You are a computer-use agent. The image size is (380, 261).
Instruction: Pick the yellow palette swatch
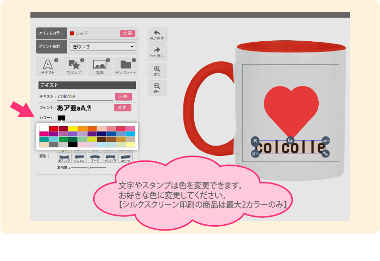tap(73, 129)
